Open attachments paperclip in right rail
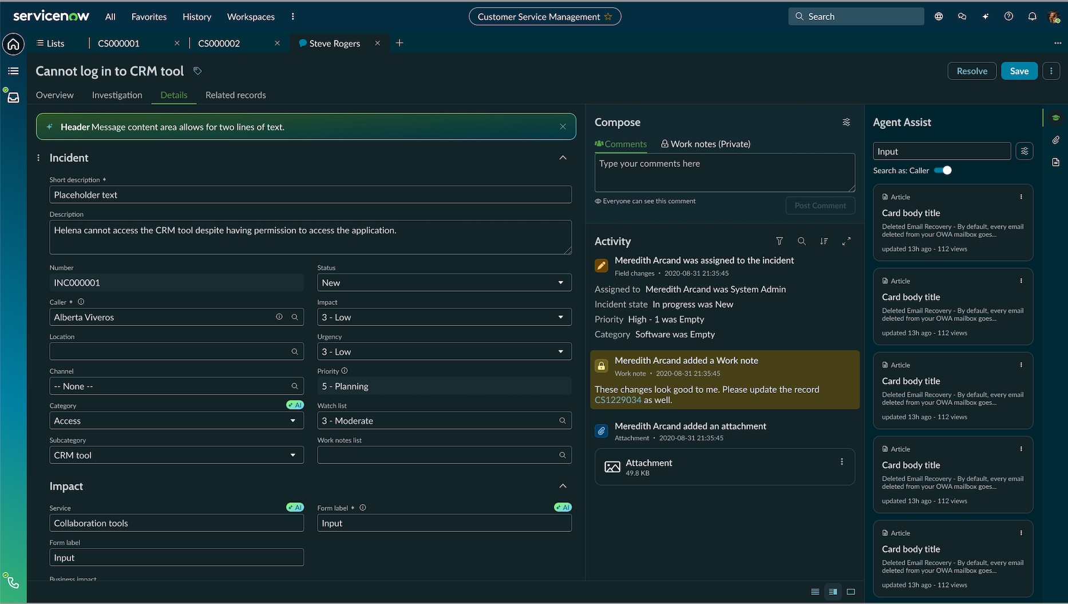1068x604 pixels. click(x=1055, y=140)
